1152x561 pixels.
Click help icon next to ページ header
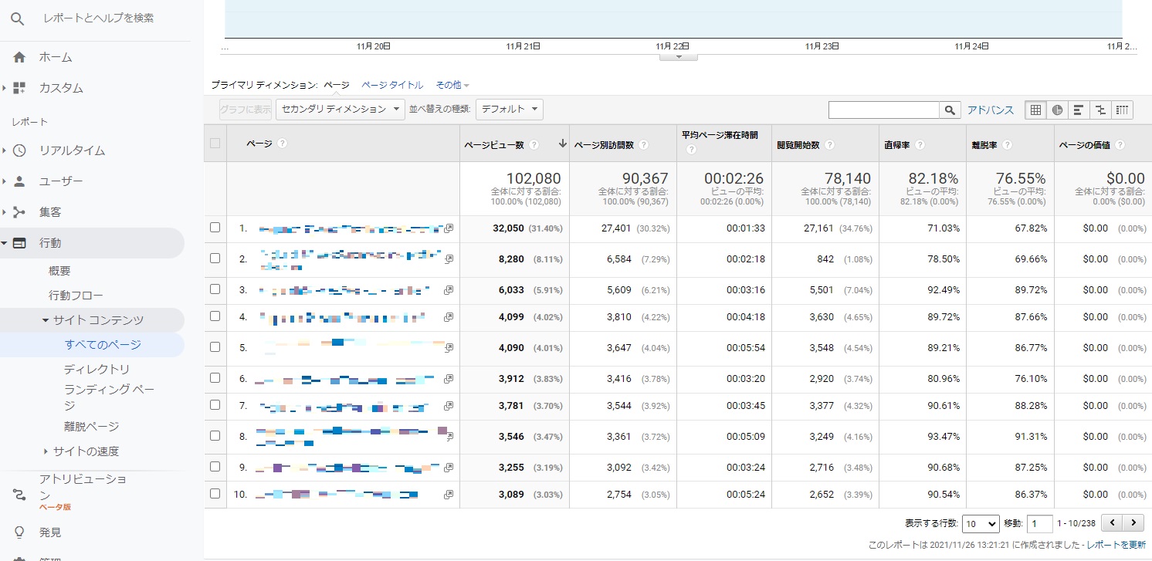click(x=282, y=144)
